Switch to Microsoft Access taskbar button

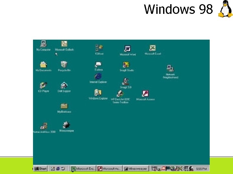click(109, 169)
